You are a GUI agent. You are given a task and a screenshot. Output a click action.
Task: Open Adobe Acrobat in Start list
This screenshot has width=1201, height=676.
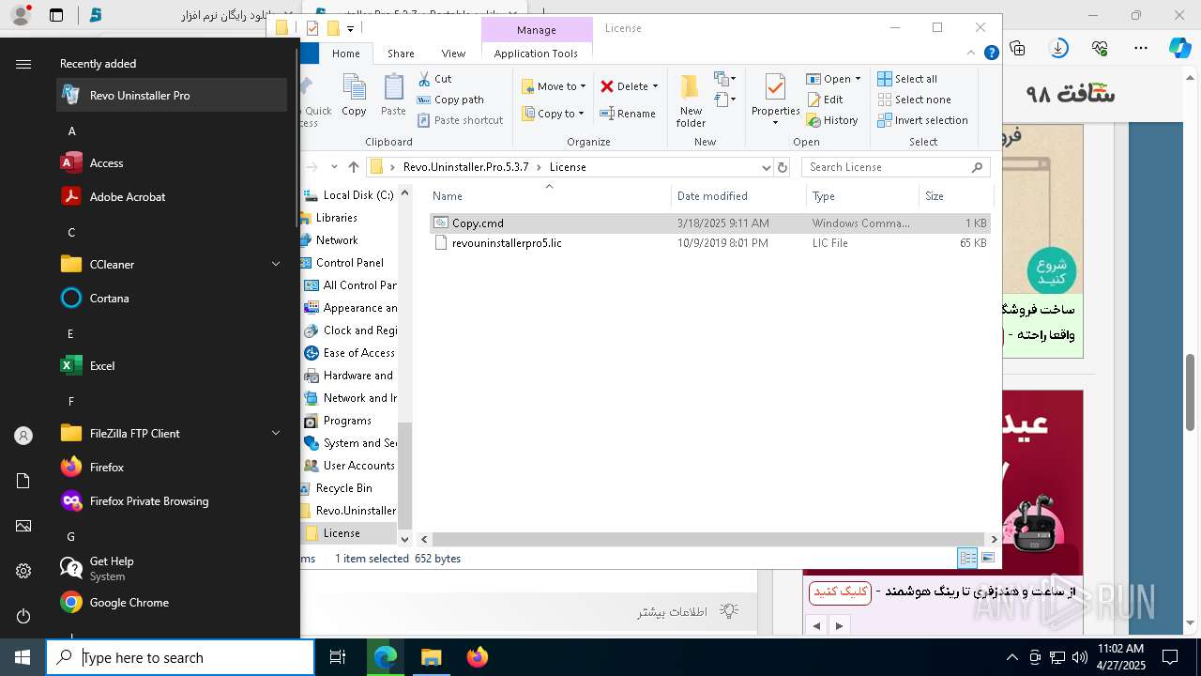point(172,196)
